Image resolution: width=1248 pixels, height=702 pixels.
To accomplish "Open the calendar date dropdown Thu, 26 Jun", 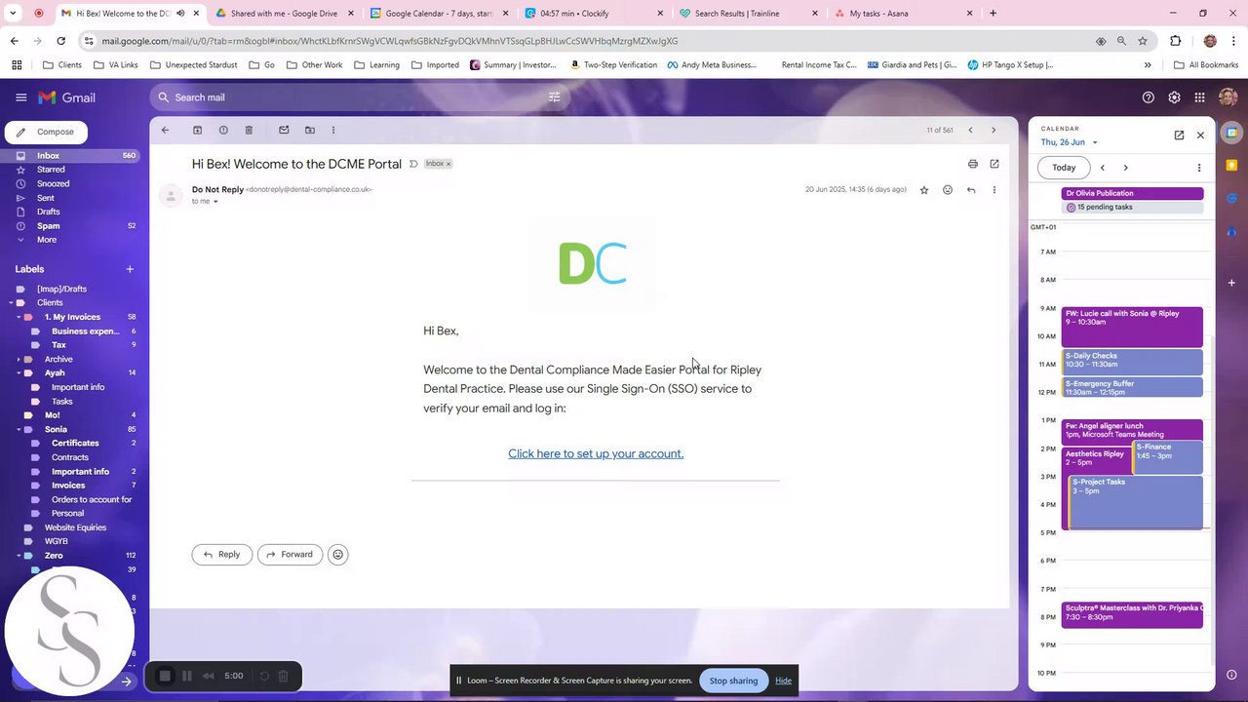I will 1069,142.
